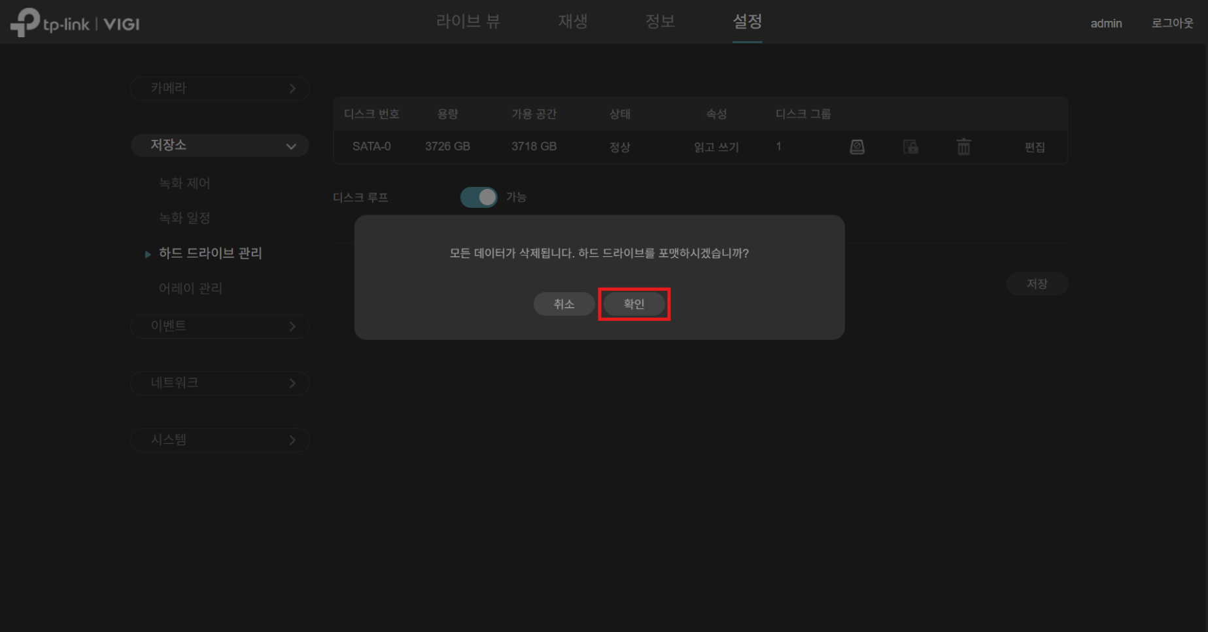
Task: Expand the 이벤트 sidebar section
Action: click(x=220, y=326)
